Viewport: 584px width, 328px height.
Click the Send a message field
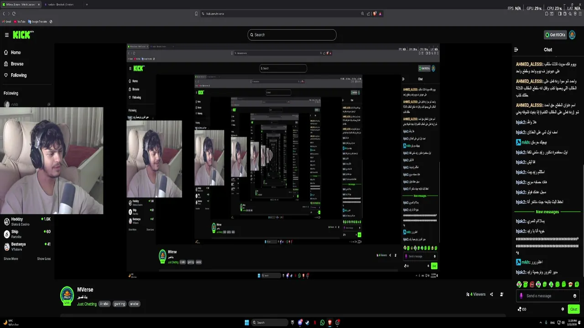coord(547,296)
